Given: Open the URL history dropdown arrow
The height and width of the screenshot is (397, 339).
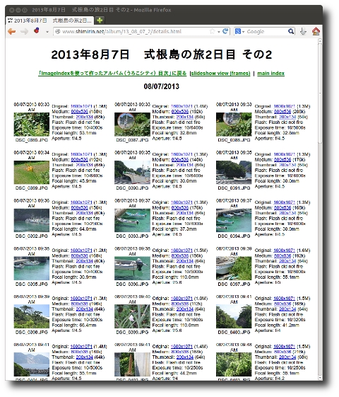Looking at the screenshot, I should click(219, 32).
